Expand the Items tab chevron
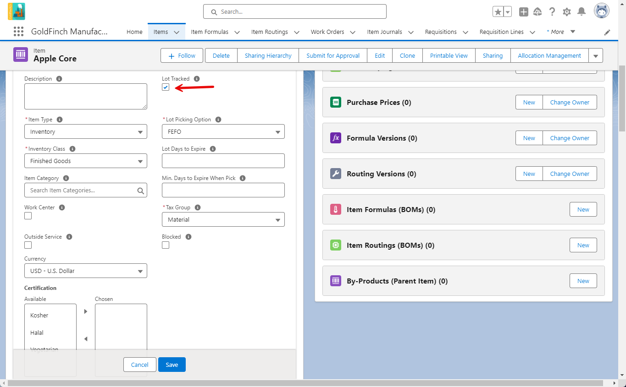Image resolution: width=626 pixels, height=387 pixels. point(177,32)
